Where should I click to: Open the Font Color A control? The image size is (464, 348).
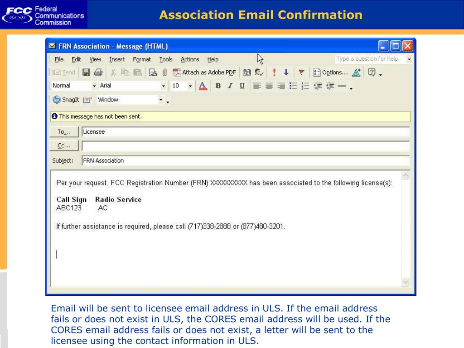203,86
